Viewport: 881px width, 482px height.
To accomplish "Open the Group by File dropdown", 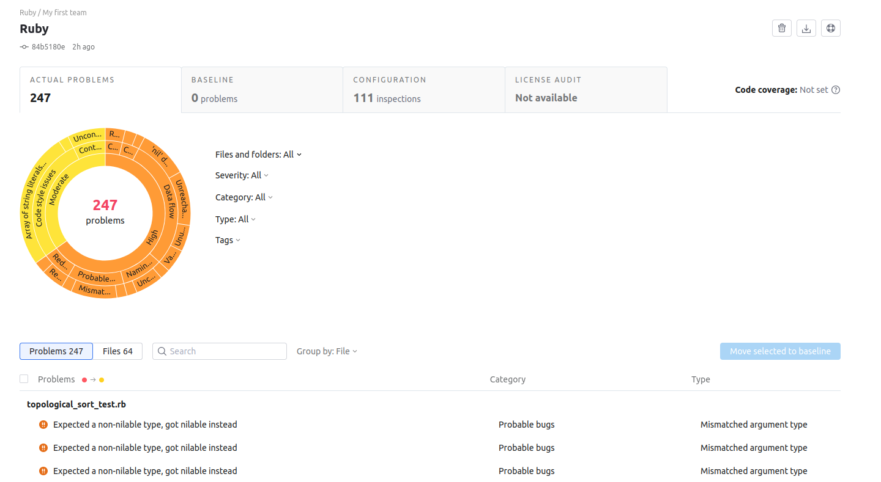I will [327, 351].
